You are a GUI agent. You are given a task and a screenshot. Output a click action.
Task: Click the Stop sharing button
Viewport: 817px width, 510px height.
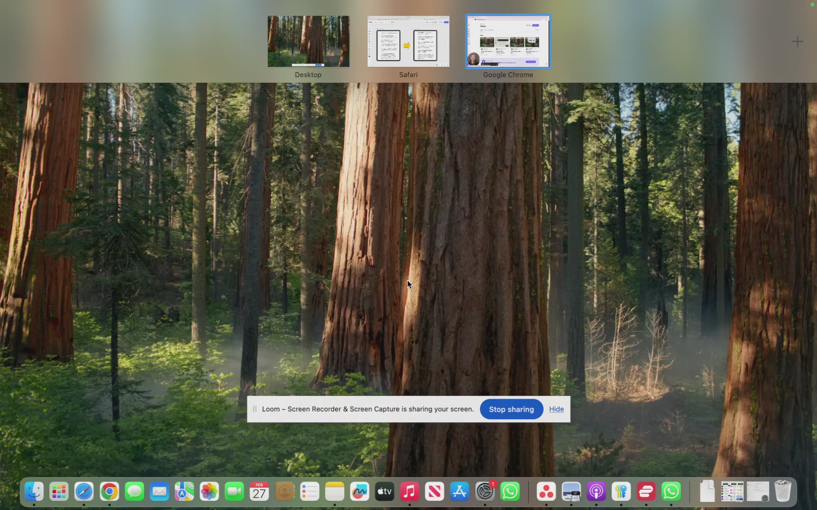tap(511, 409)
